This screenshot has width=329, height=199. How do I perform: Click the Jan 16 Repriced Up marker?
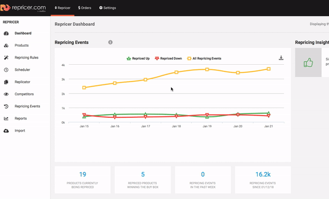point(115,115)
